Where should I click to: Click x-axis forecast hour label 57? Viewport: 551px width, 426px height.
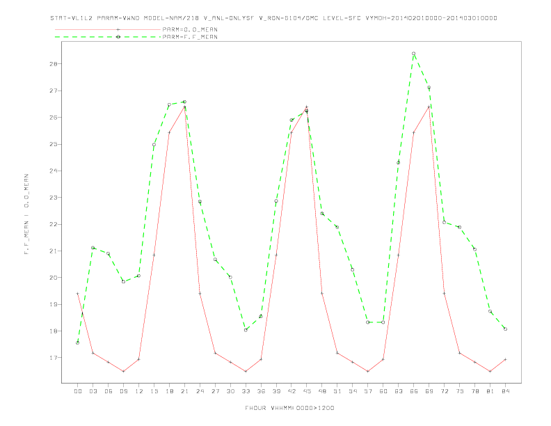[368, 391]
